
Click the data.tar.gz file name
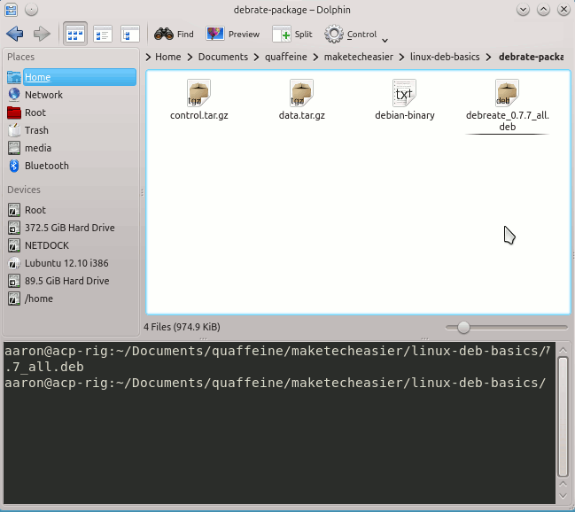pos(302,115)
